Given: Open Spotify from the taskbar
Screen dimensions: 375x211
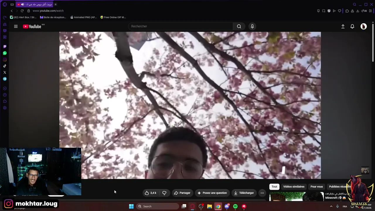Looking at the screenshot, I should point(235,206).
